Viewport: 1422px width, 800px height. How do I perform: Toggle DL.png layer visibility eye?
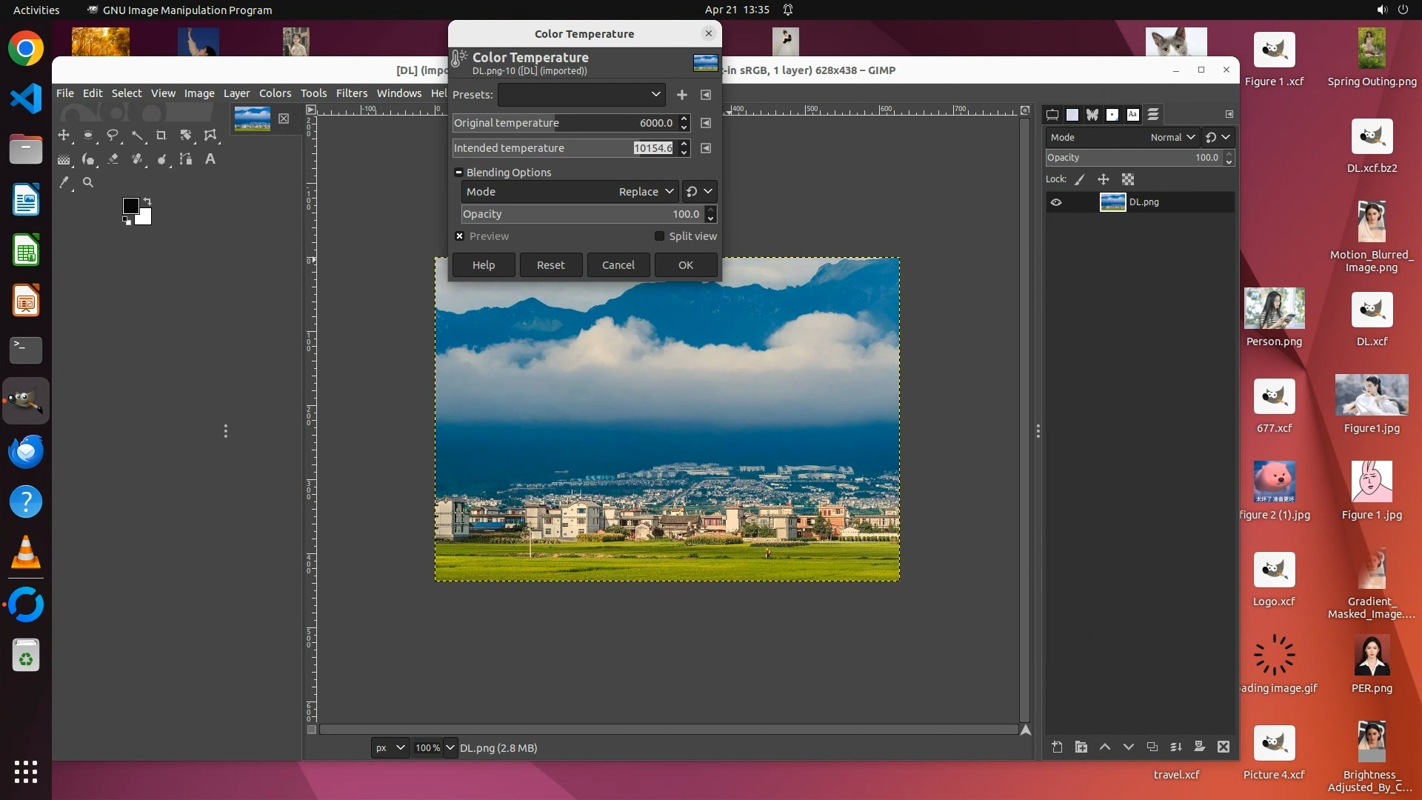tap(1056, 202)
